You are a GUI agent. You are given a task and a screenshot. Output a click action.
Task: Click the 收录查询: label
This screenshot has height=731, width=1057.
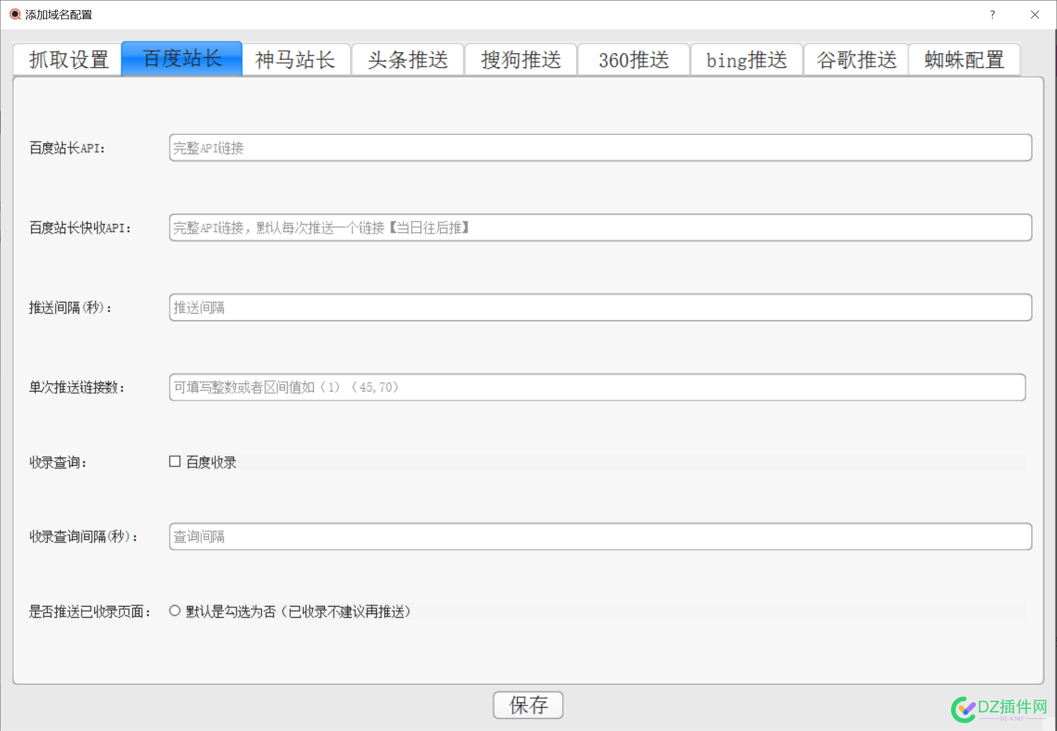point(58,462)
